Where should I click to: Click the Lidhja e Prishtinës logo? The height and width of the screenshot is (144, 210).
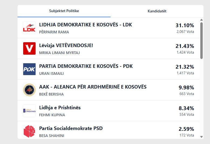[29, 111]
